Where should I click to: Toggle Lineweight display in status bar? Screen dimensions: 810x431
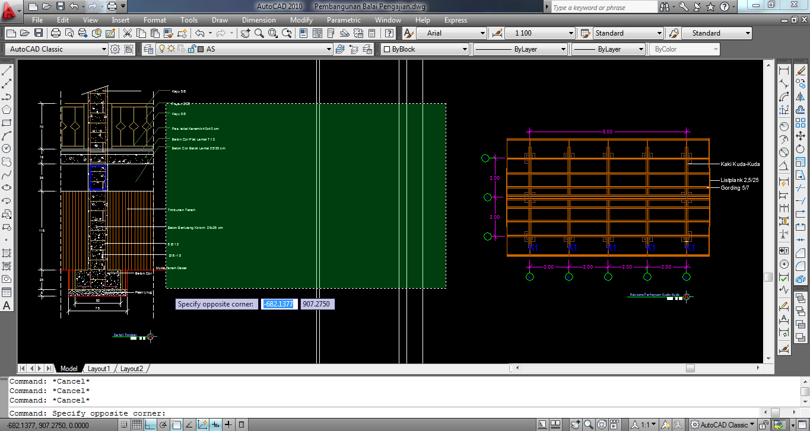(229, 424)
